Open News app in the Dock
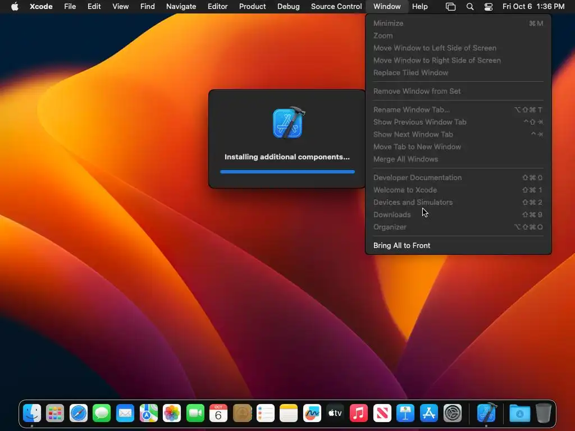The height and width of the screenshot is (431, 575). 382,414
